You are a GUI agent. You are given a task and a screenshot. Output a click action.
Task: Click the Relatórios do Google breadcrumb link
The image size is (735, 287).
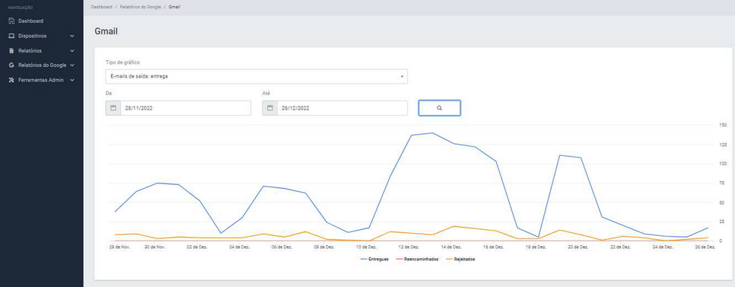tap(141, 7)
